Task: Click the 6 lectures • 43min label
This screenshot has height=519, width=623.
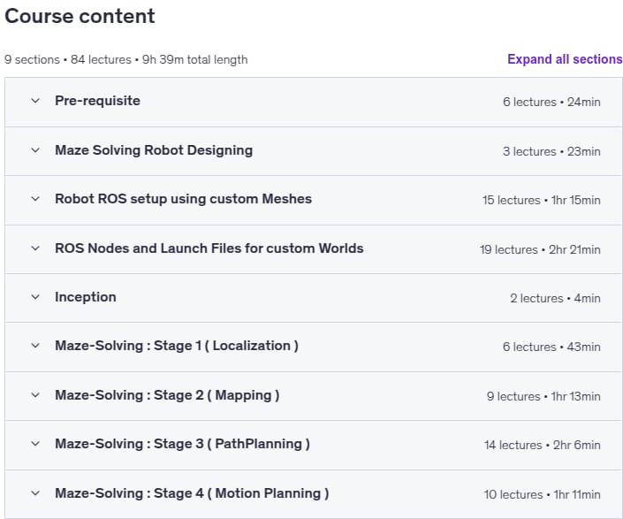Action: (551, 347)
